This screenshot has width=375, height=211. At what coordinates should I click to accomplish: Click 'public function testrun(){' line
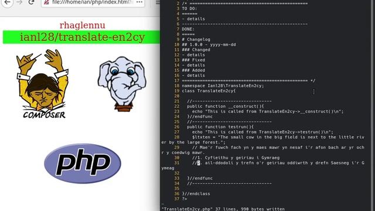220,127
